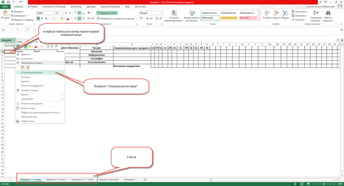This screenshot has height=186, width=344.
Task: Expand the number format dropdown (Общий)
Action: (x=161, y=13)
